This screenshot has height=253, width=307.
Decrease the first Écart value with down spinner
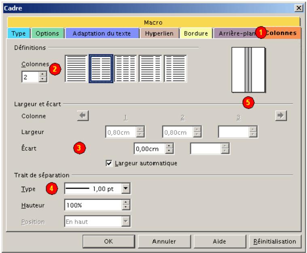169,151
